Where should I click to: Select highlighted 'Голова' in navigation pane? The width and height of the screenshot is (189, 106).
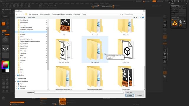tap(22, 32)
